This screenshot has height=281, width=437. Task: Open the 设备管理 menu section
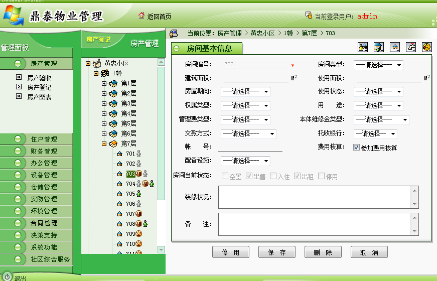click(36, 175)
